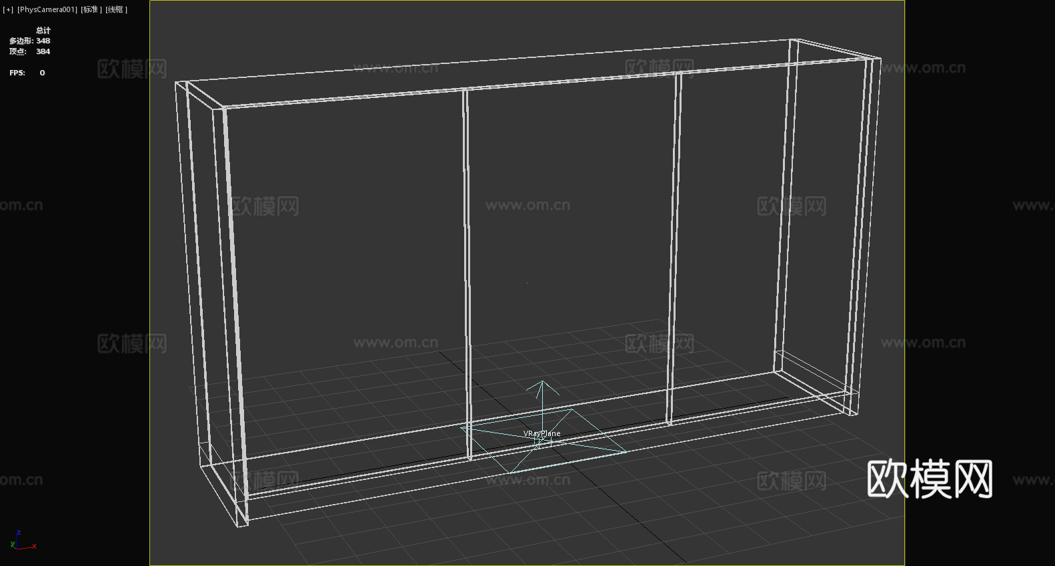1055x566 pixels.
Task: Click the 总计 statistics header
Action: [x=43, y=30]
